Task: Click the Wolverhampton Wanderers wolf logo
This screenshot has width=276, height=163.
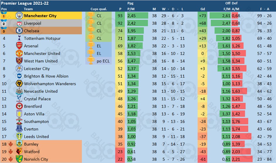Action: tap(19, 84)
